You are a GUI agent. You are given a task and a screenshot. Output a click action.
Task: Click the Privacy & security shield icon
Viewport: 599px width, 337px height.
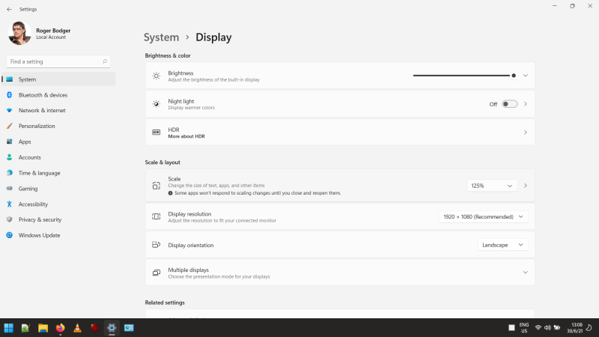10,219
